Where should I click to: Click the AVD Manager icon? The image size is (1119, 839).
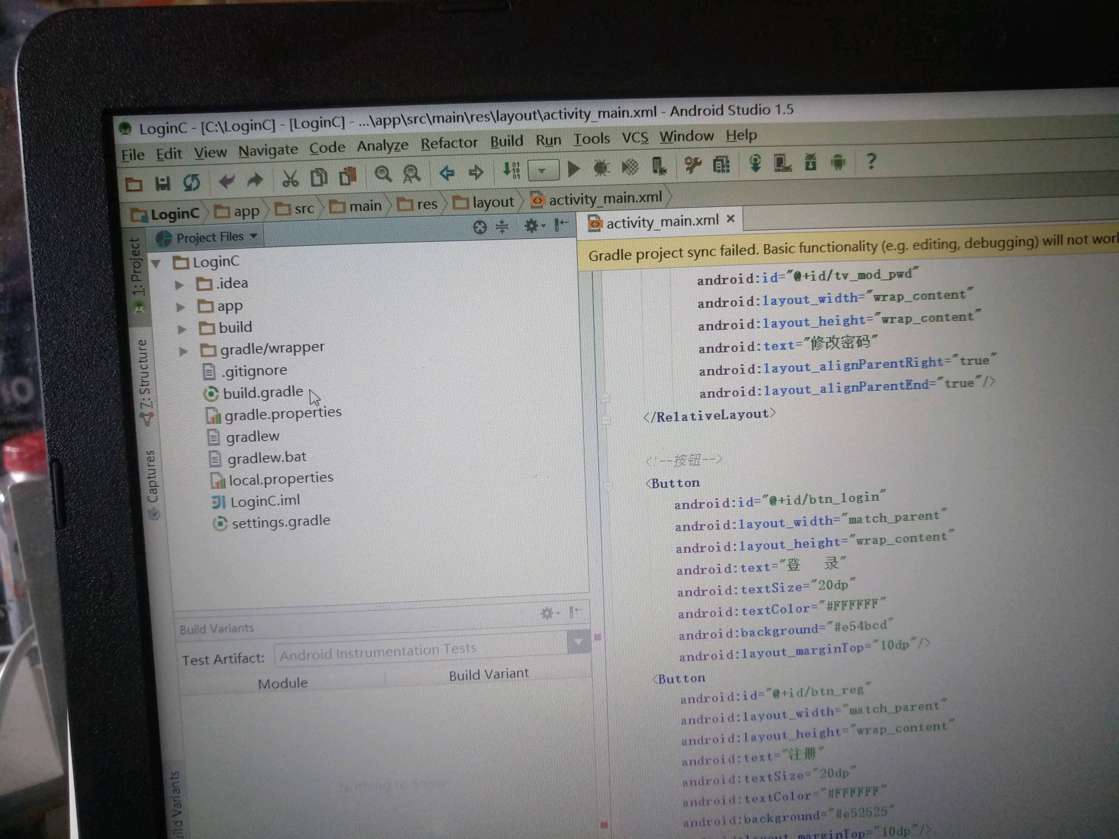click(782, 163)
